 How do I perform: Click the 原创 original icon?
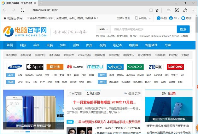[x=183, y=18]
